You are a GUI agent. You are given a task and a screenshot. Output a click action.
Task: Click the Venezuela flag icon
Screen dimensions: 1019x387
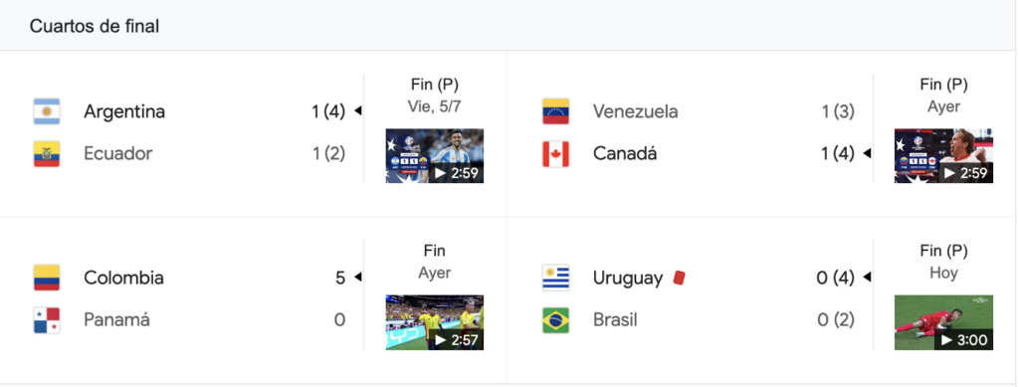tap(555, 111)
